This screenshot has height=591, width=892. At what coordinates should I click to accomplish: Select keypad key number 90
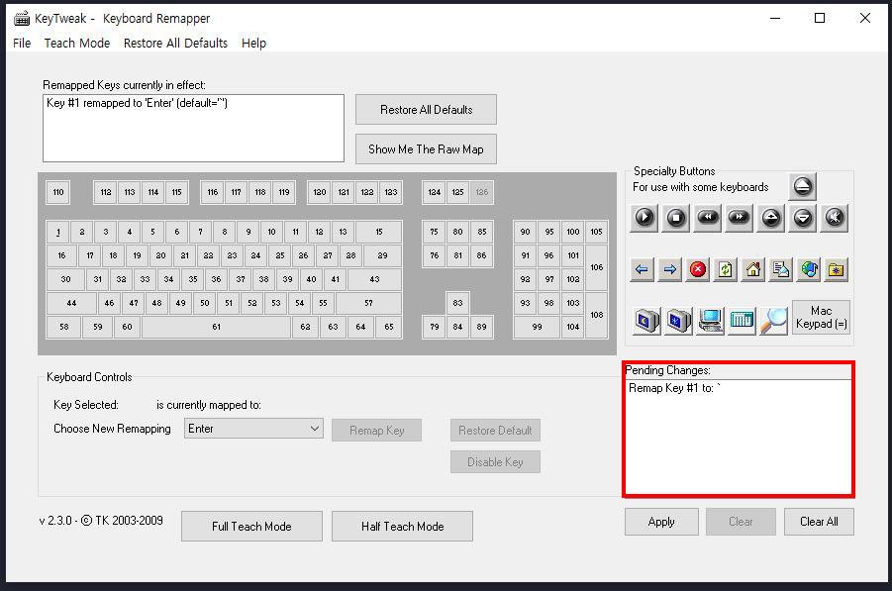pyautogui.click(x=525, y=232)
